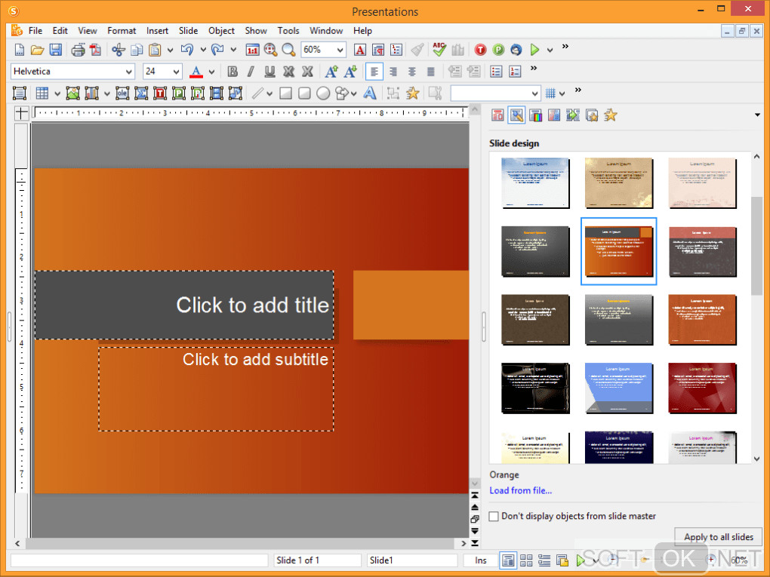Viewport: 770px width, 577px height.
Task: Open the font size 24 dropdown
Action: 177,72
